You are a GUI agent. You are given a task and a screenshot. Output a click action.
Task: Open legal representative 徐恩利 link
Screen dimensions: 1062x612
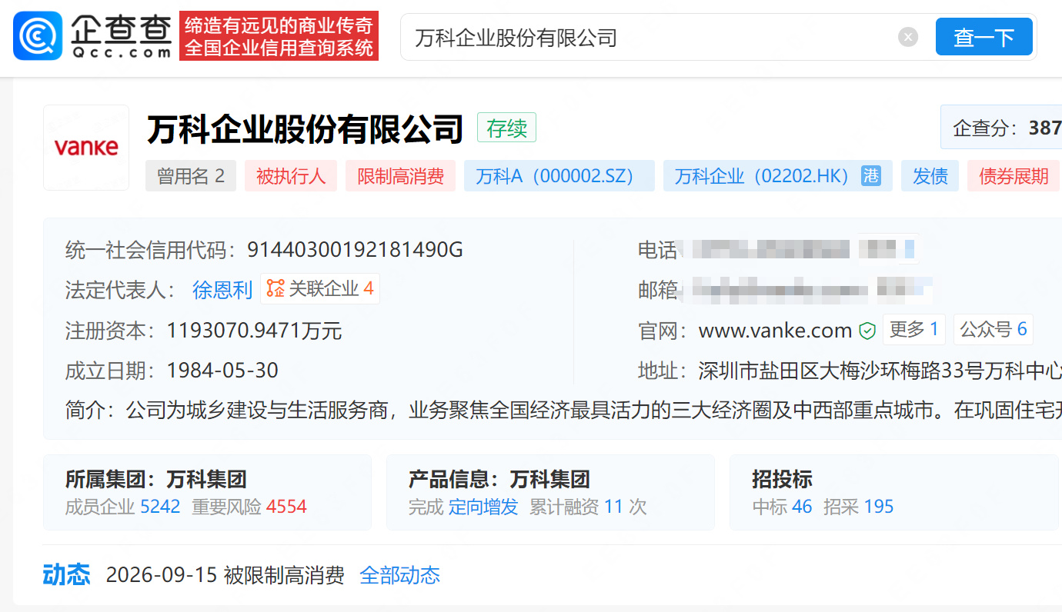point(222,290)
